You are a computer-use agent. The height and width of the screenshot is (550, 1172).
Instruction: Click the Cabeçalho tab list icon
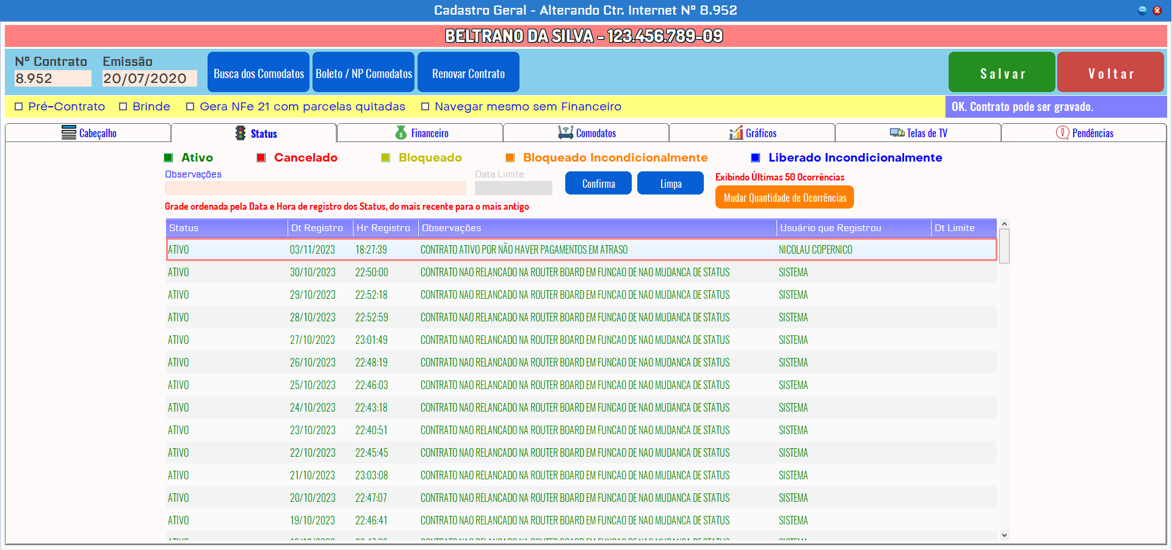[69, 133]
